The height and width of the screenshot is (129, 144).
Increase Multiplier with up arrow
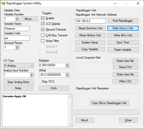click(x=67, y=64)
